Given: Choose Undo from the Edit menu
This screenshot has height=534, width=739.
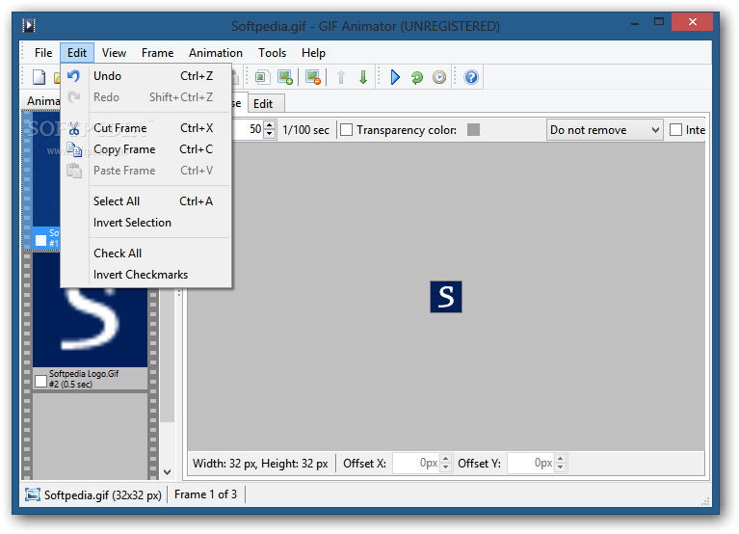Looking at the screenshot, I should 107,76.
